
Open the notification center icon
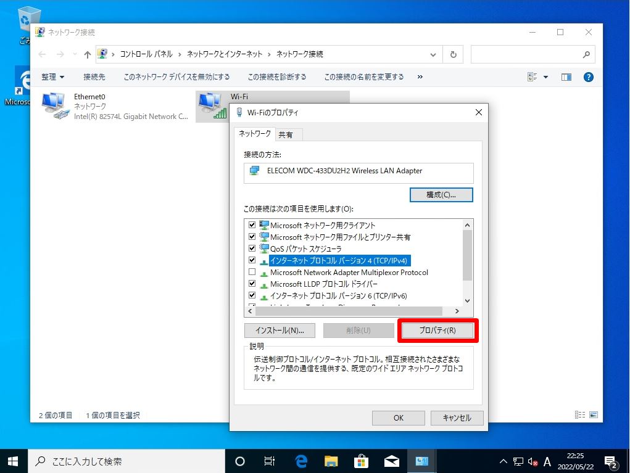point(611,463)
